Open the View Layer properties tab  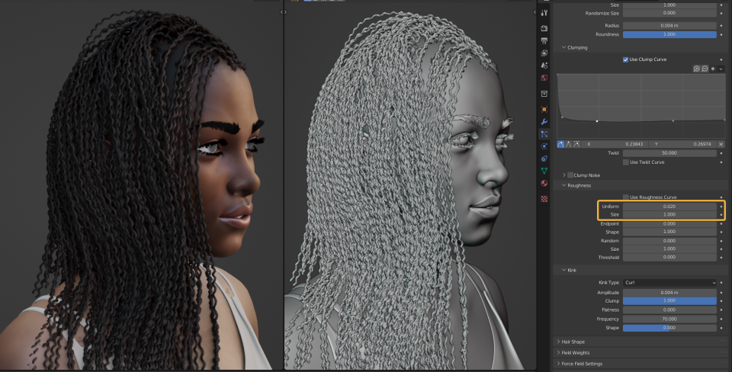pyautogui.click(x=544, y=53)
